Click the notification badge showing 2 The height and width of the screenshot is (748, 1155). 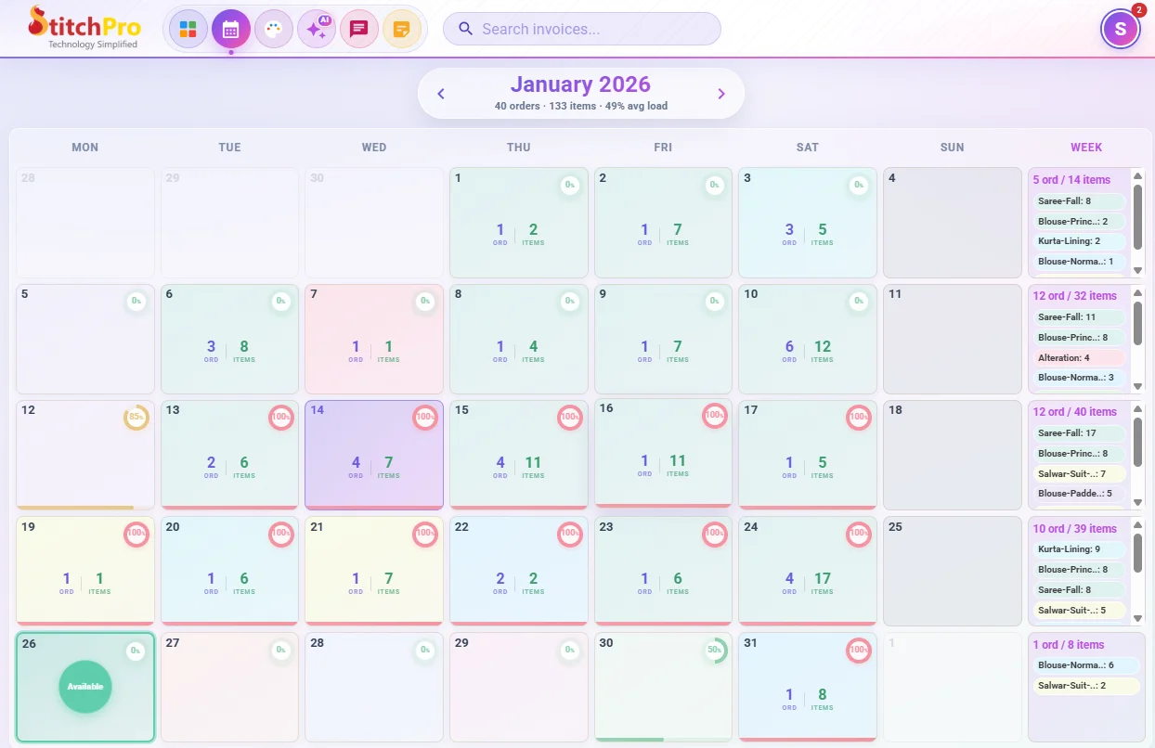(x=1138, y=10)
